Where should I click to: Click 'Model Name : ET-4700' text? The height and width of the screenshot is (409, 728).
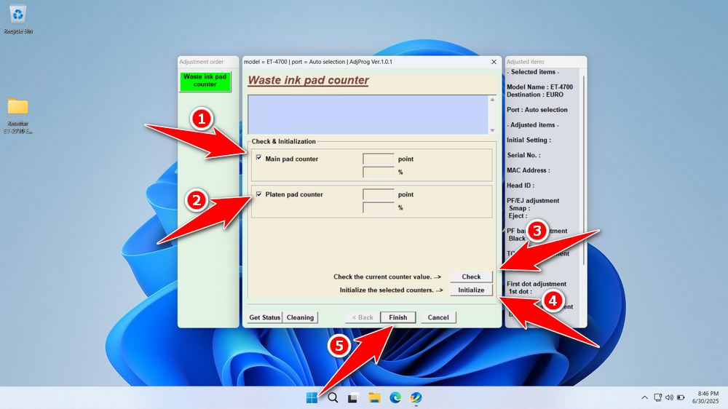coord(539,87)
